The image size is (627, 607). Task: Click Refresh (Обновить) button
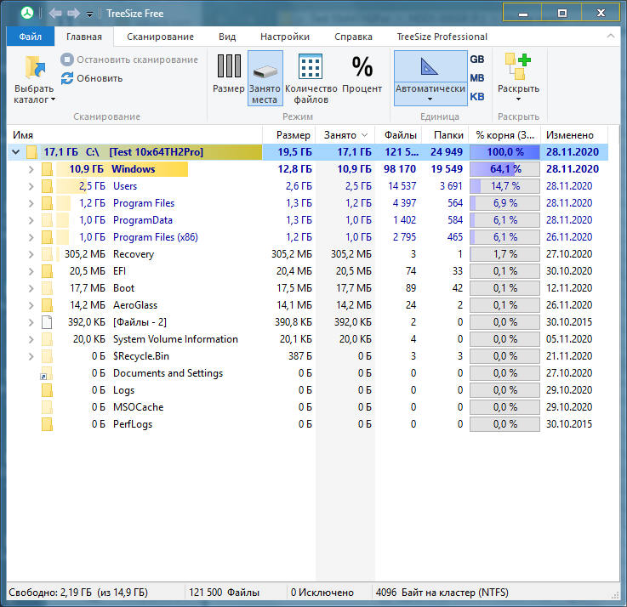[92, 78]
